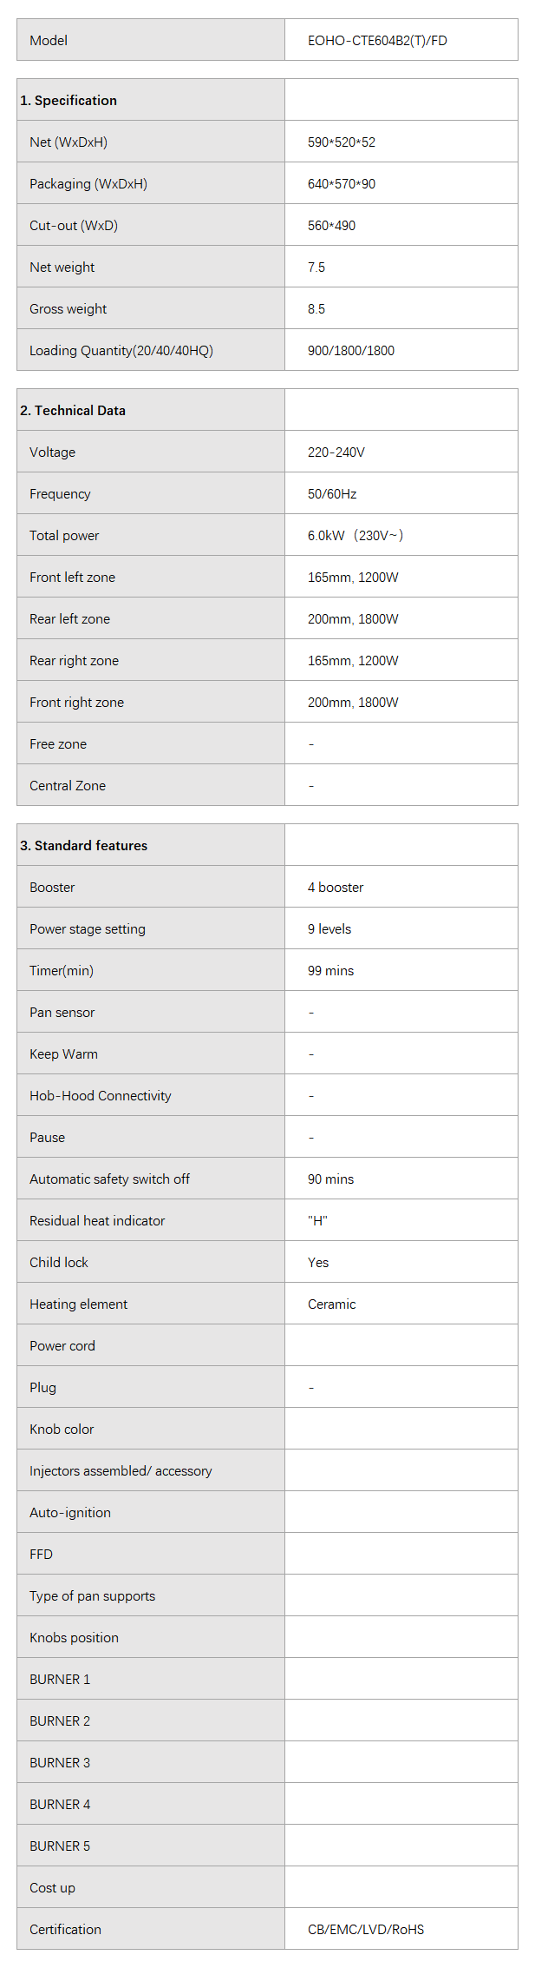Click the Net (WxDxH) value 590*520*52
535x1968 pixels.
coord(342,142)
